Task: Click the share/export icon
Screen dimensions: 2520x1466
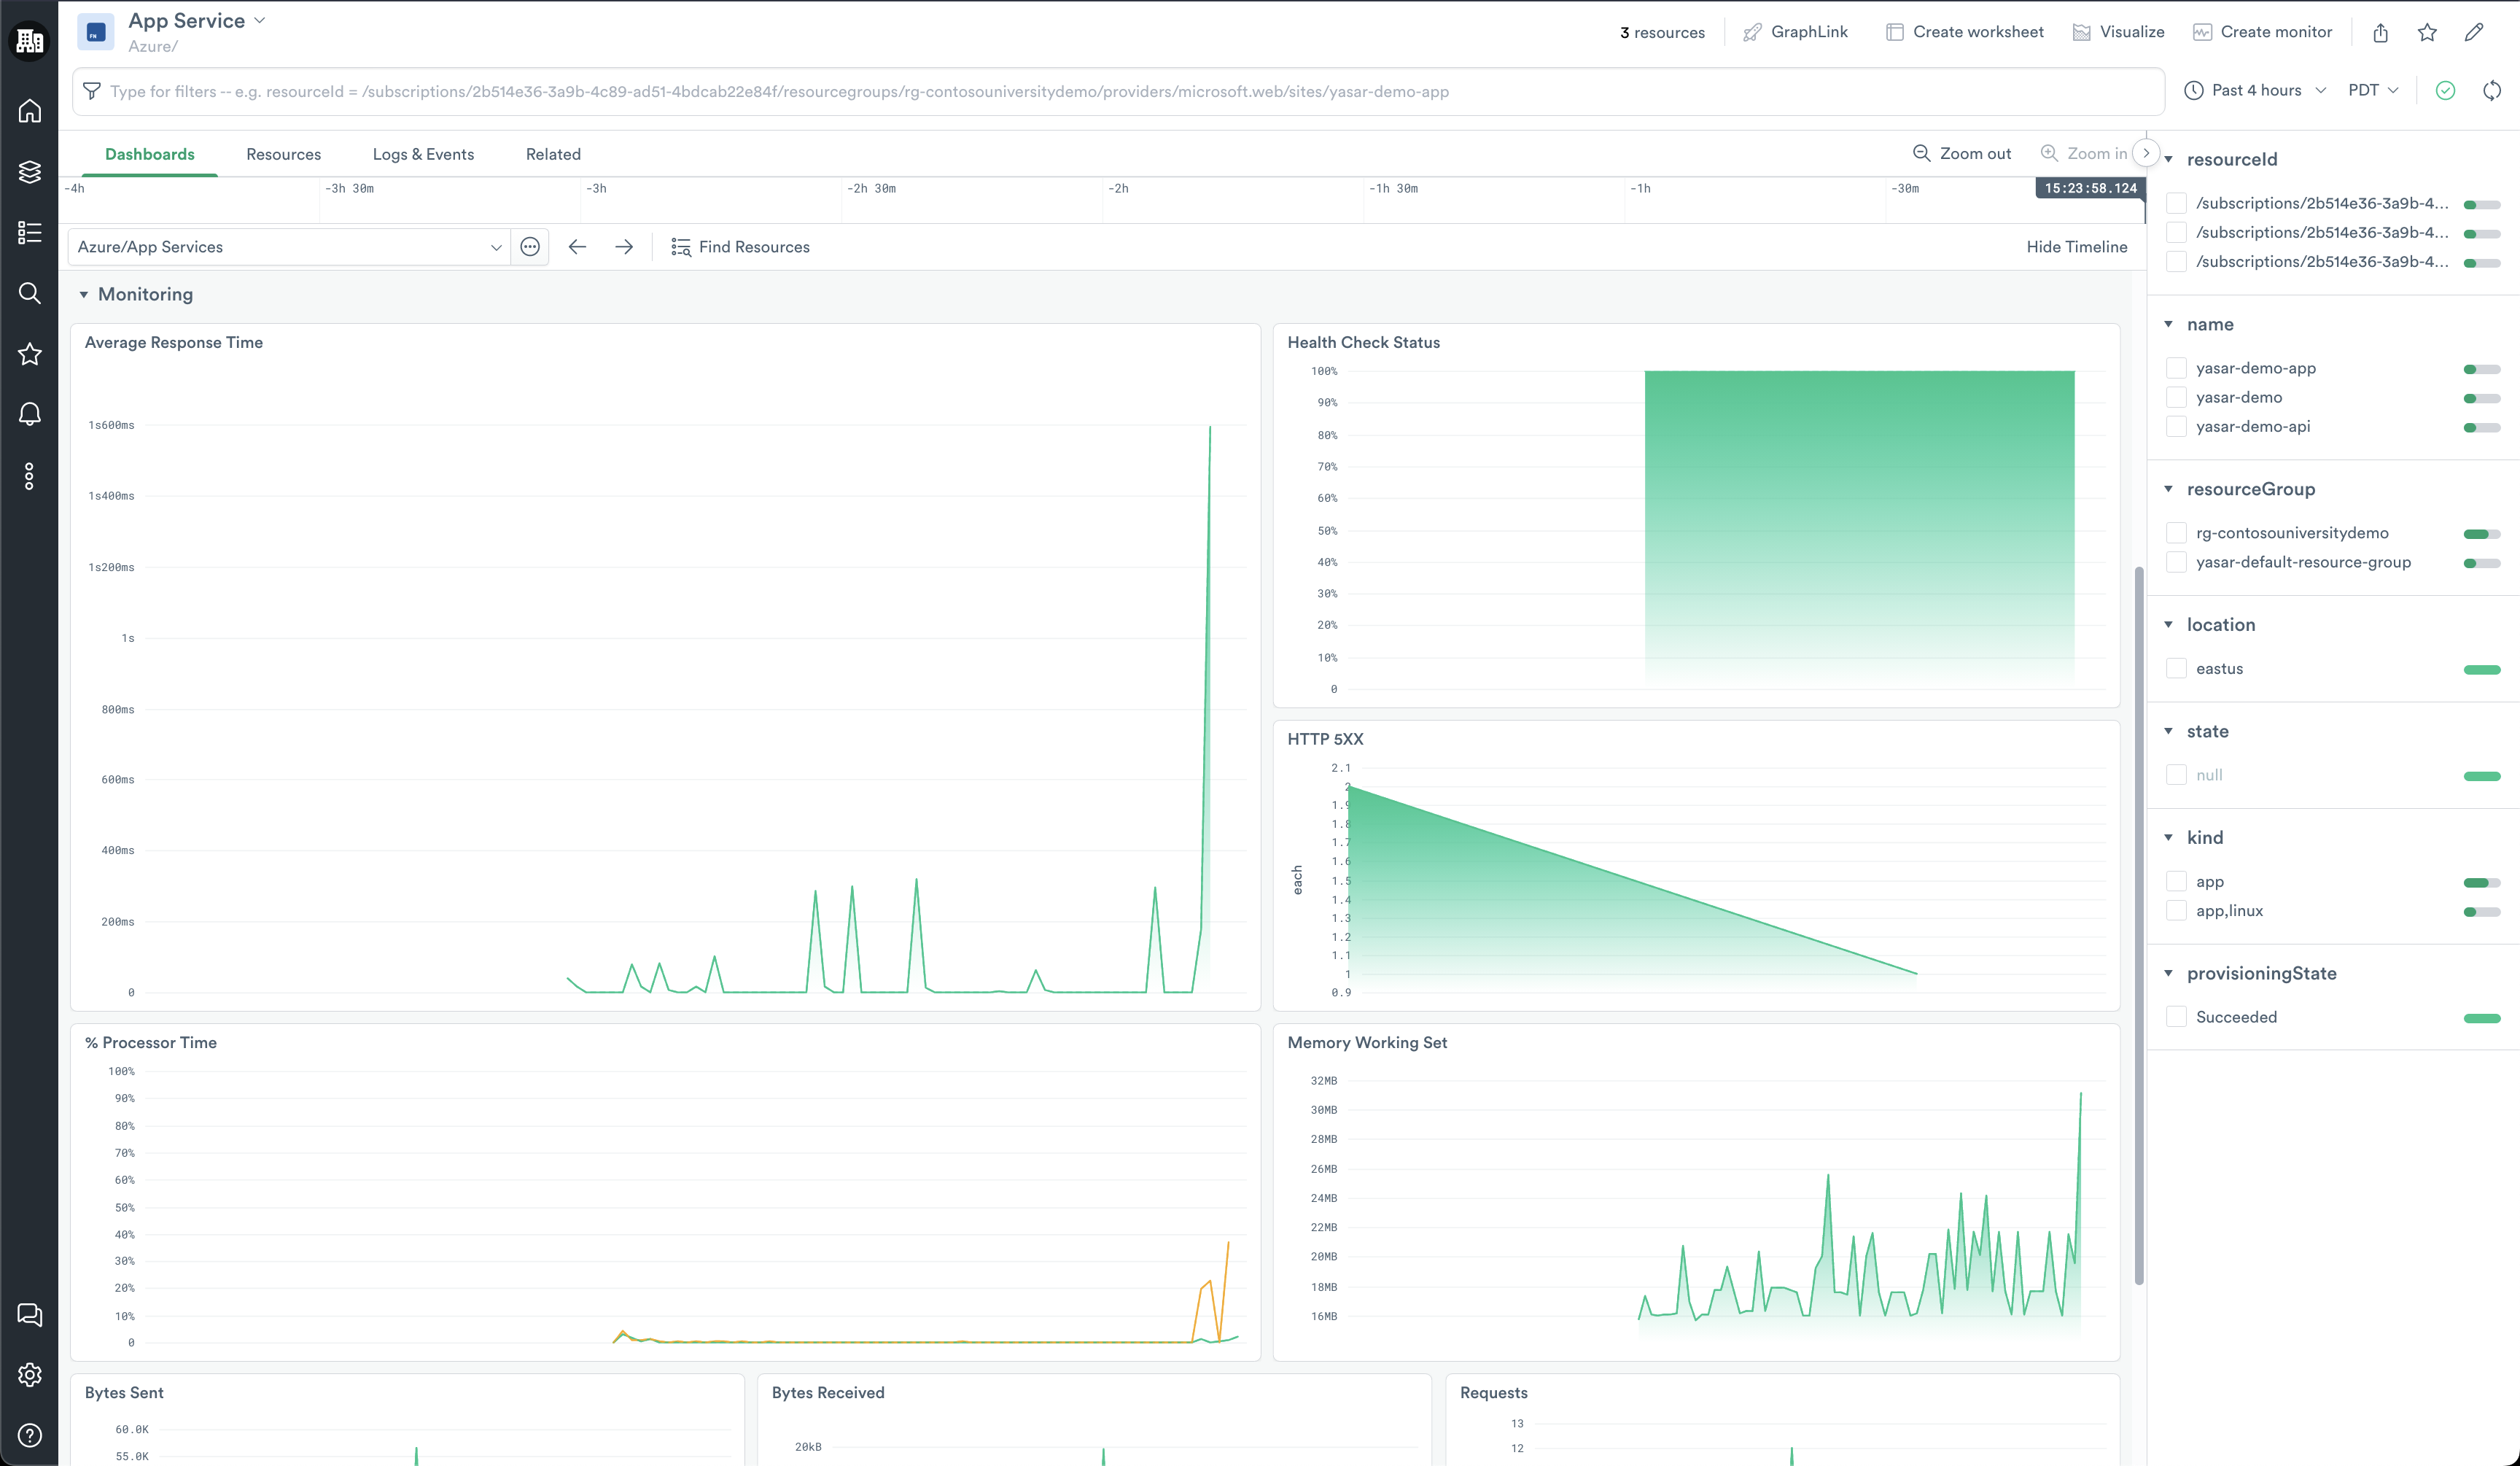Action: click(x=2380, y=33)
